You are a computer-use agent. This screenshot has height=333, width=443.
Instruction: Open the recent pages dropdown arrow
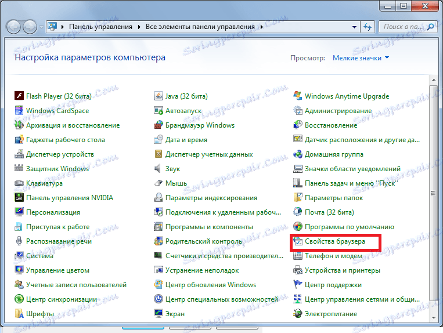42,27
